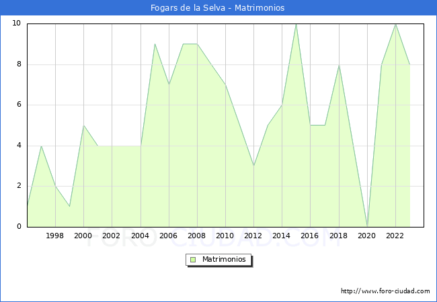Click the x-axis label 2006
The image size is (437, 302).
[168, 236]
